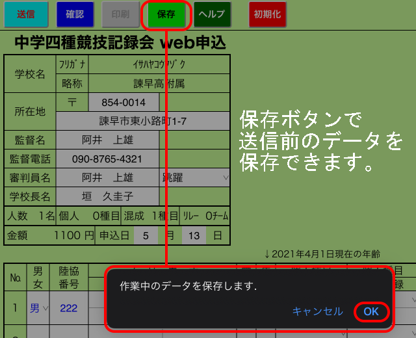Click the 申込日 month field showing 5
Image resolution: width=416 pixels, height=338 pixels.
coord(146,235)
